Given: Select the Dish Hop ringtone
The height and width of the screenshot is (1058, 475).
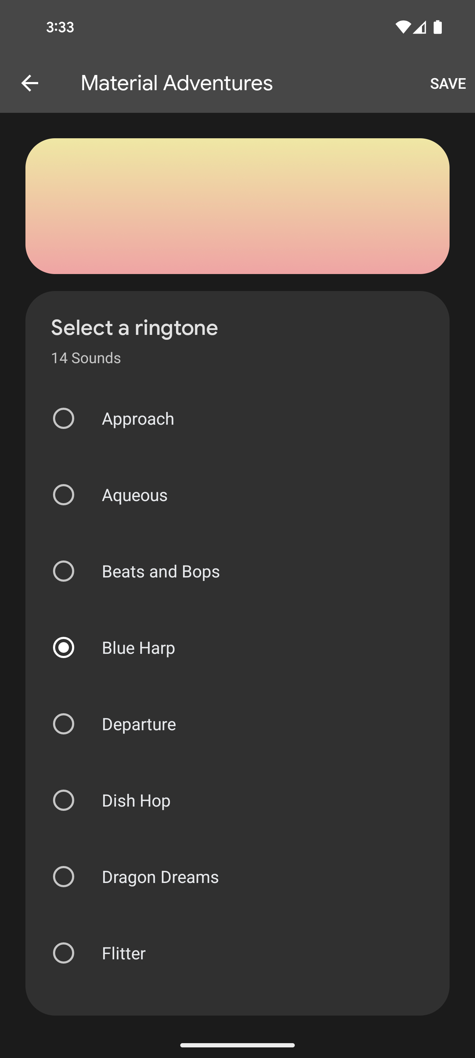Looking at the screenshot, I should coord(64,800).
